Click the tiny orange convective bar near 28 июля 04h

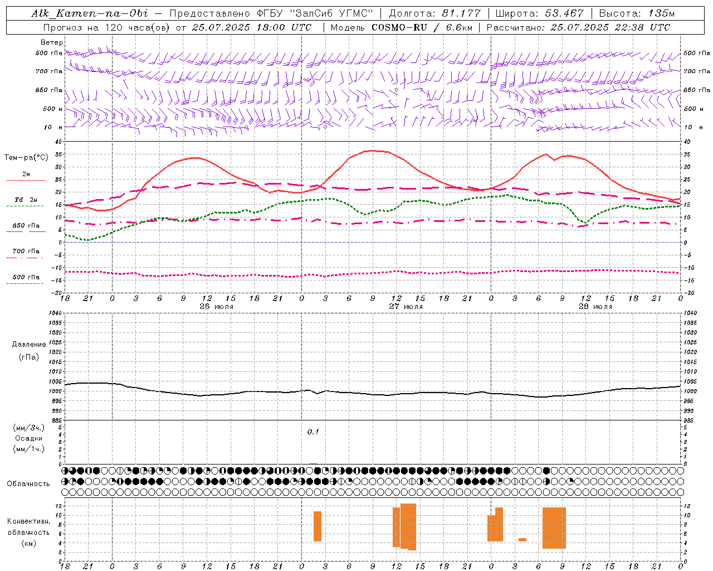click(x=522, y=539)
